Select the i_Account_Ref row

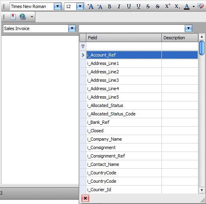(142, 55)
